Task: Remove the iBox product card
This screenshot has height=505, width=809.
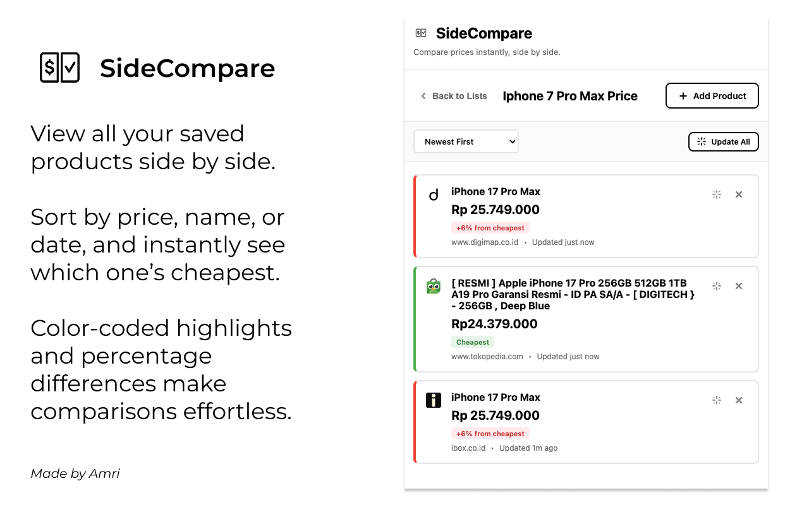Action: click(738, 400)
